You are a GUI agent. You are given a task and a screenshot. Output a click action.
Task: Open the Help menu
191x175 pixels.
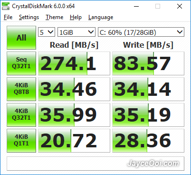coord(76,17)
